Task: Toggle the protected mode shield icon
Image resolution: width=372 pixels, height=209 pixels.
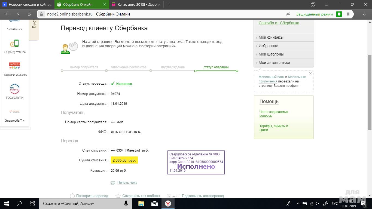Action: point(339,14)
